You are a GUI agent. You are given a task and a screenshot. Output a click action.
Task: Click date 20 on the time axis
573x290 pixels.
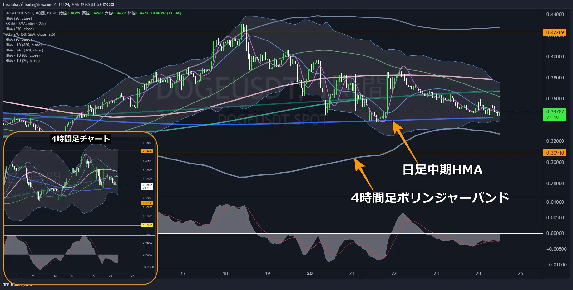click(309, 273)
